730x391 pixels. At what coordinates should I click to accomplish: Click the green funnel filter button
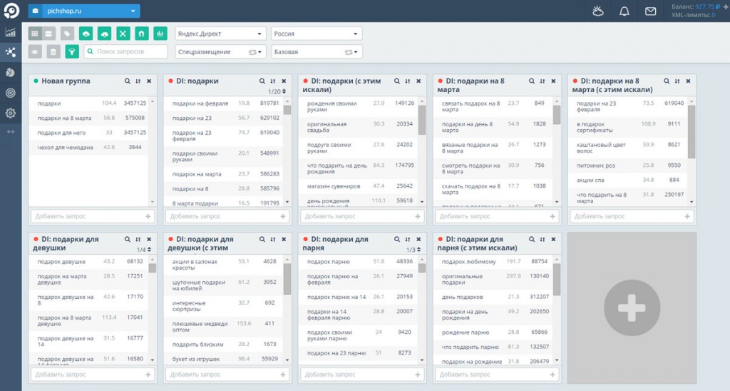point(72,52)
